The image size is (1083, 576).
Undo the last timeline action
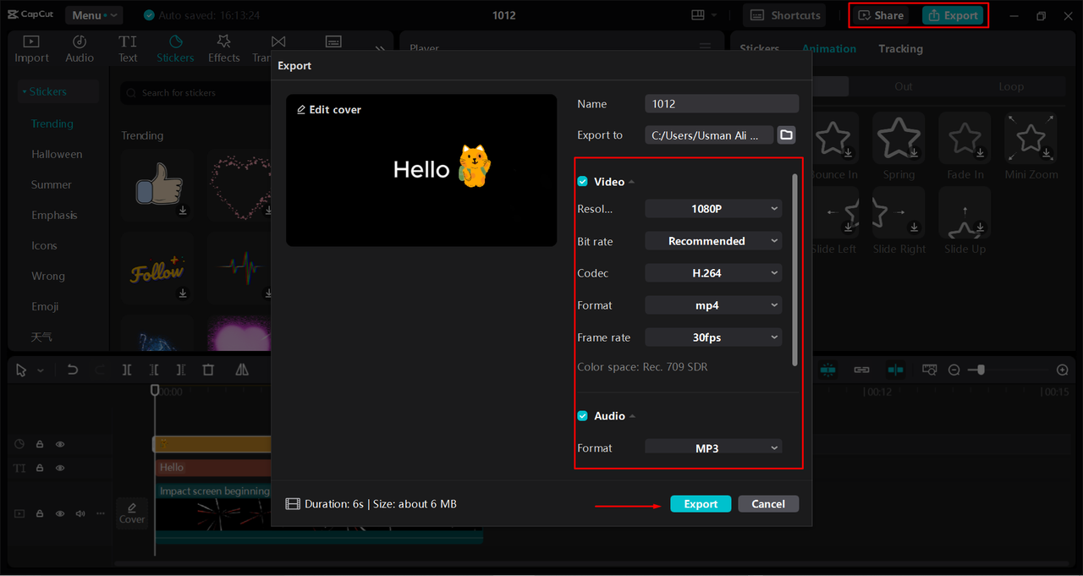pos(73,370)
